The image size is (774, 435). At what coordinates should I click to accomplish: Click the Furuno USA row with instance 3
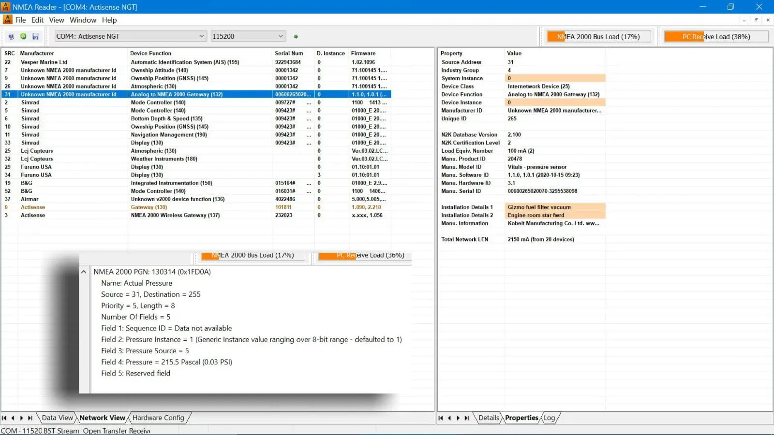[x=196, y=175]
